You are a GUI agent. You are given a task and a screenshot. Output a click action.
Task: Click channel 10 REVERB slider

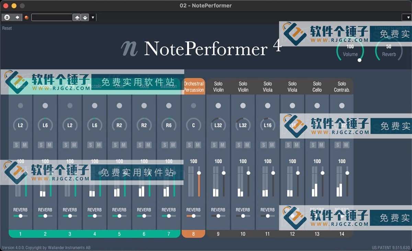click(243, 216)
